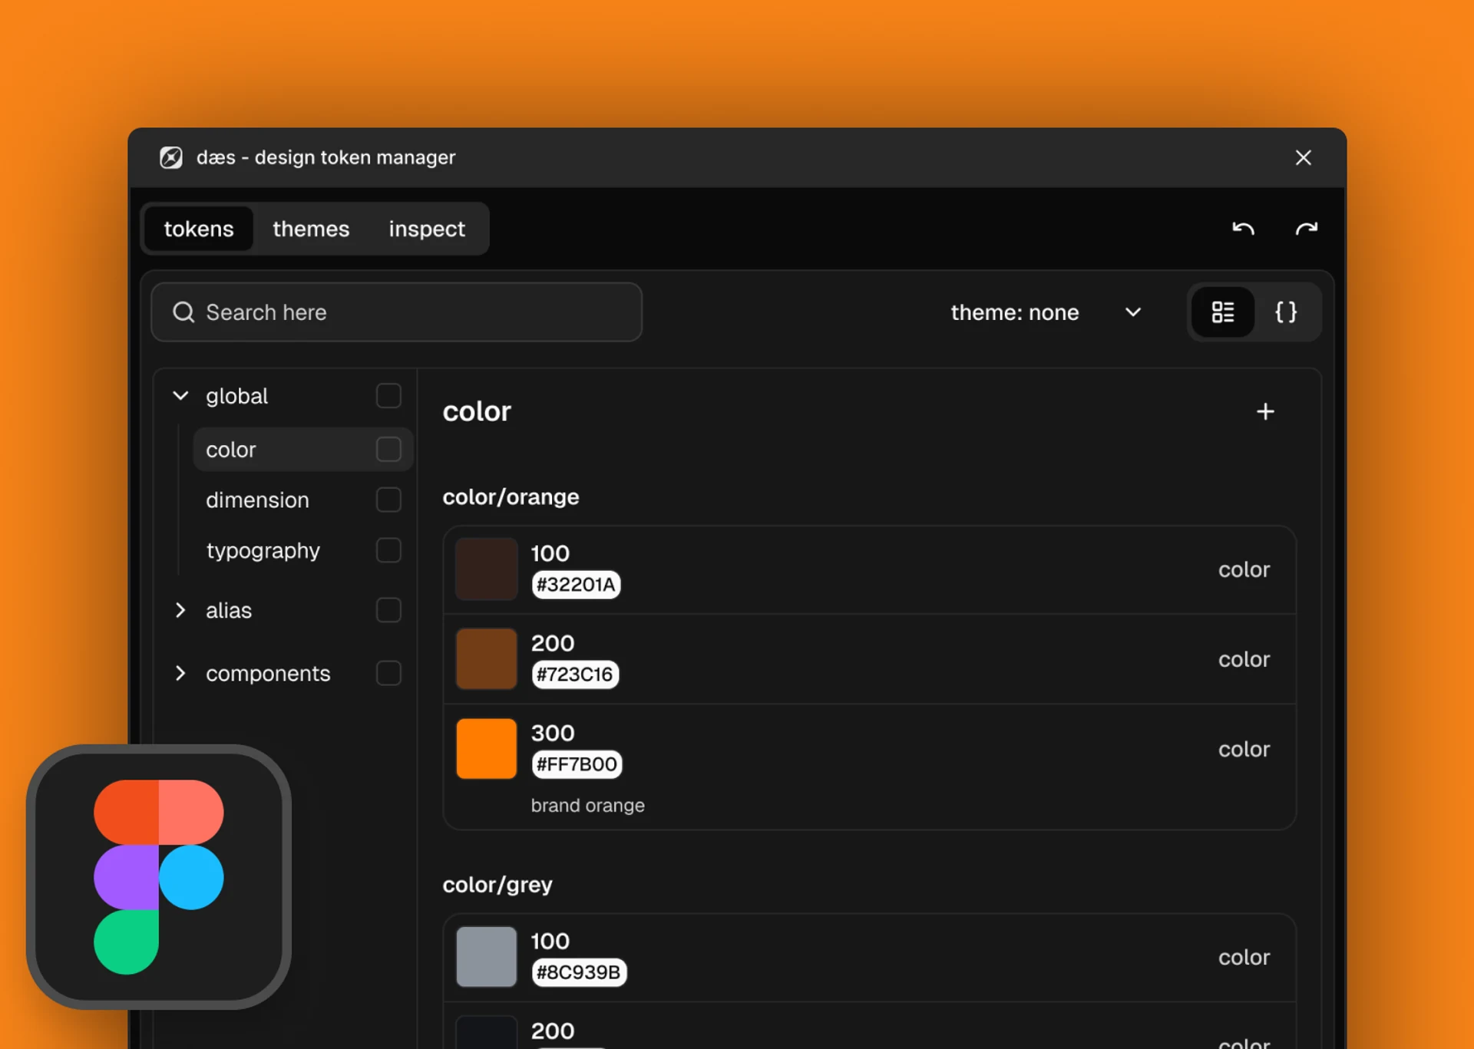Screen dimensions: 1474x1049
Task: Click the 100 token name under color/orange
Action: (x=550, y=553)
